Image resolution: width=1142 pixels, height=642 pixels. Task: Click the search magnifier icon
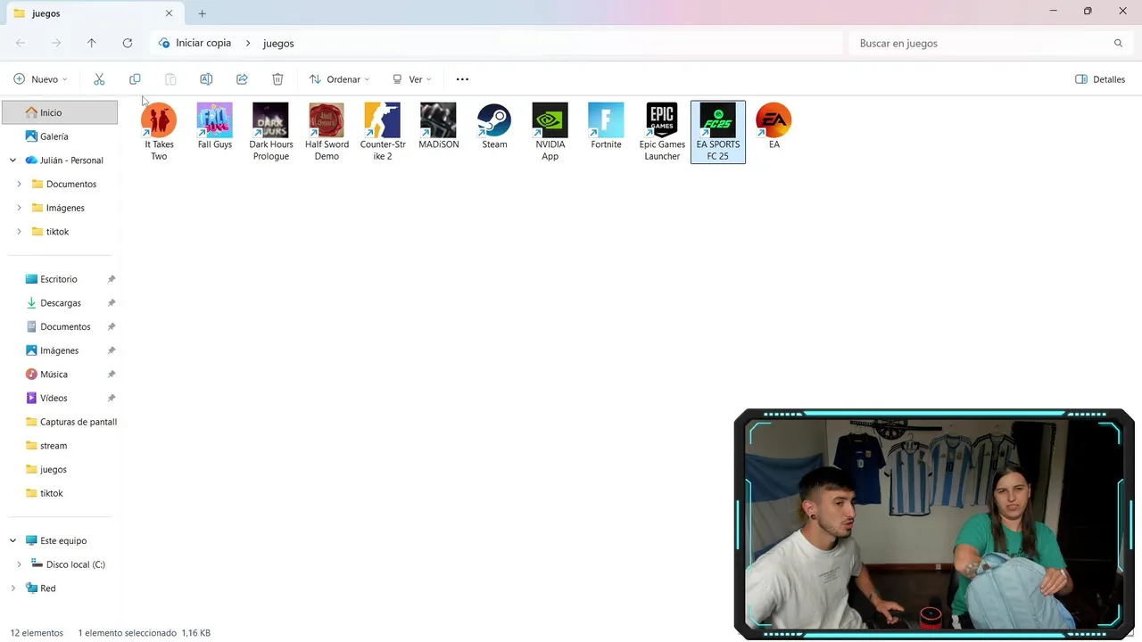(1118, 43)
